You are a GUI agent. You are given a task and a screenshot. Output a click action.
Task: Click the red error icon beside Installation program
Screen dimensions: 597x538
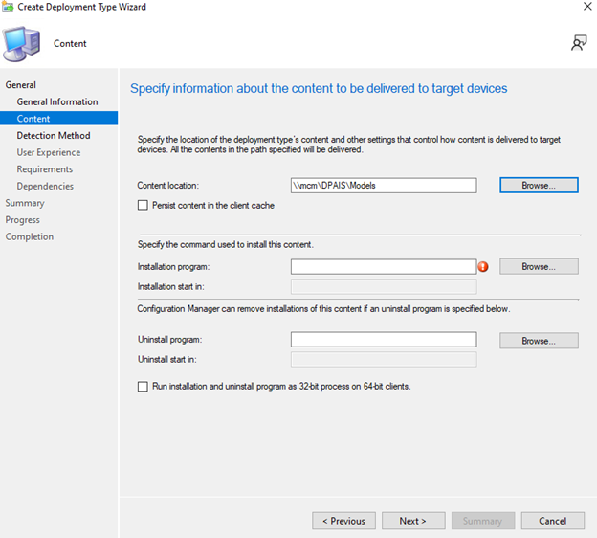(483, 267)
